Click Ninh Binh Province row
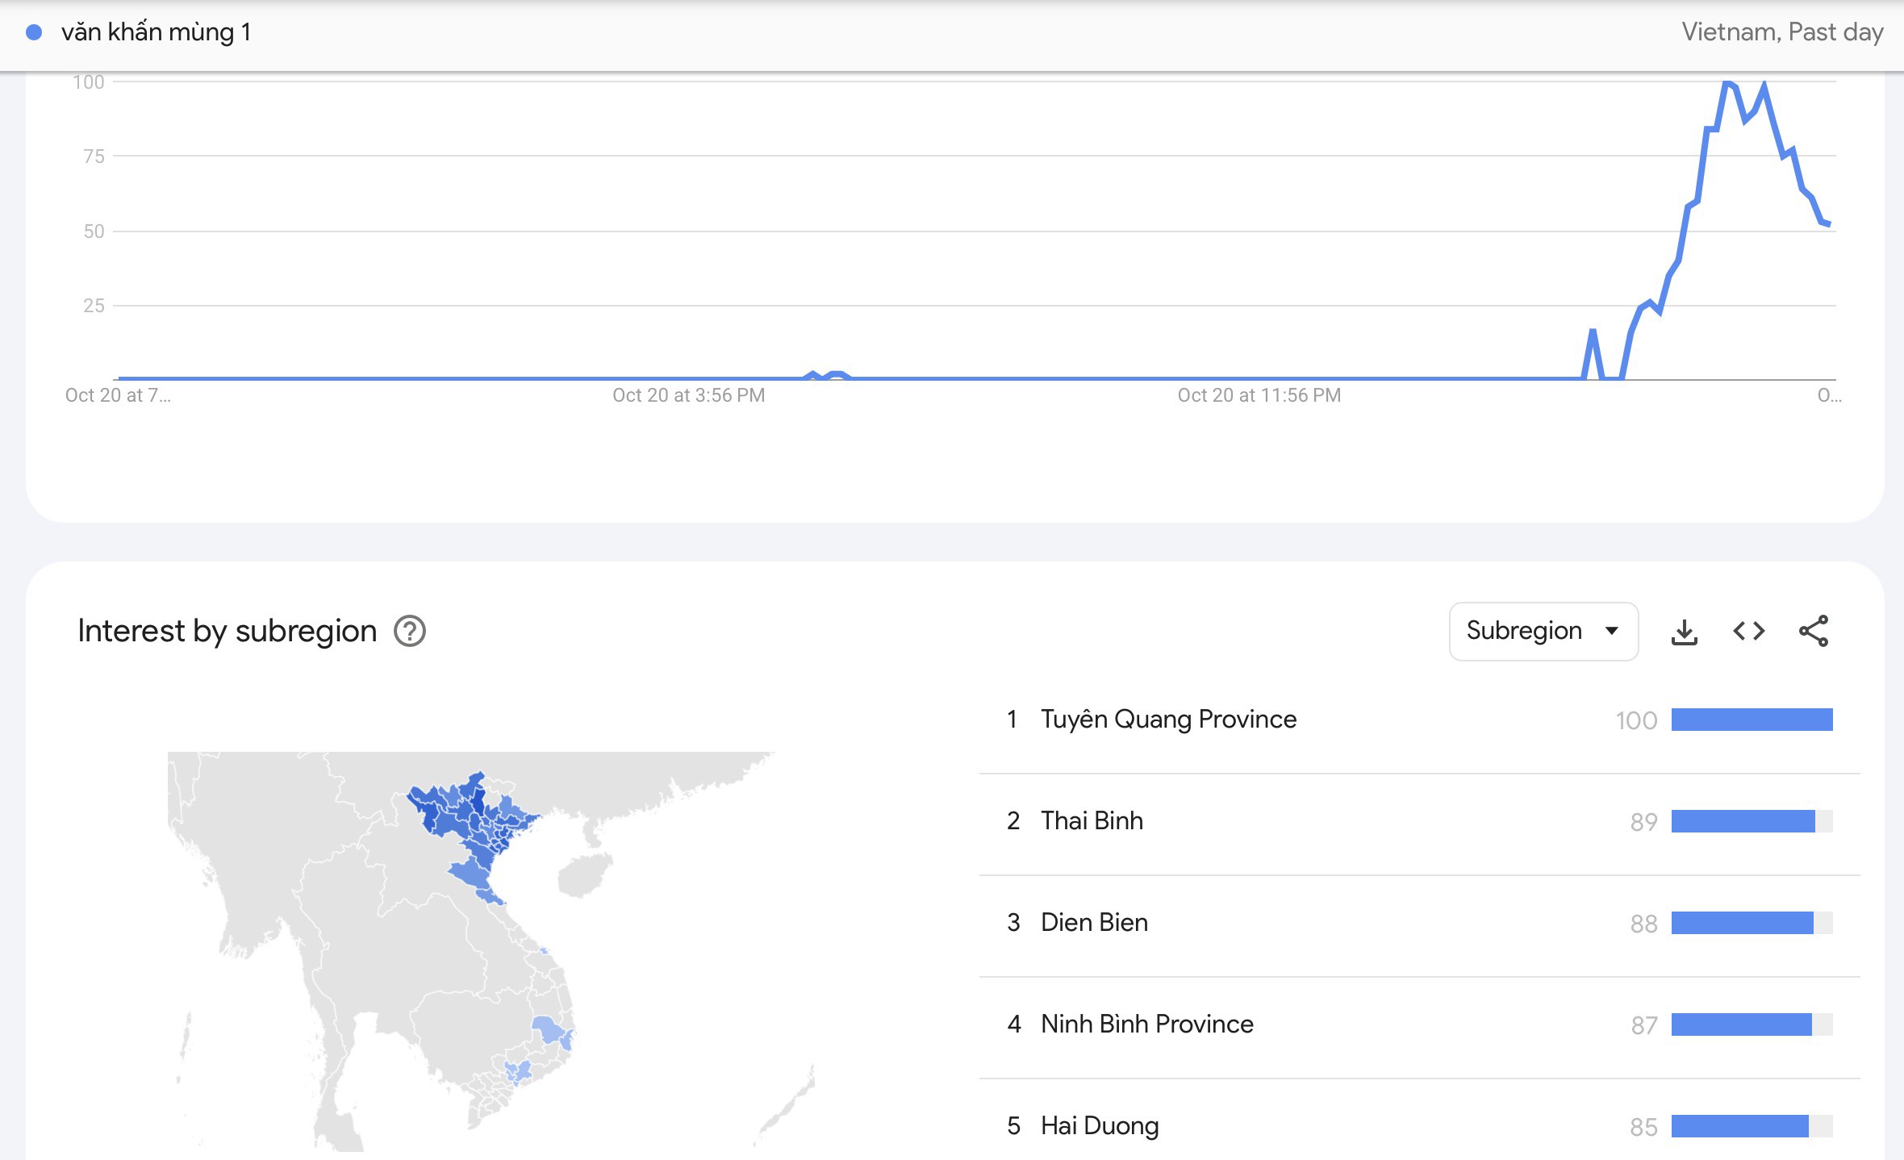The image size is (1904, 1160). (1146, 1024)
